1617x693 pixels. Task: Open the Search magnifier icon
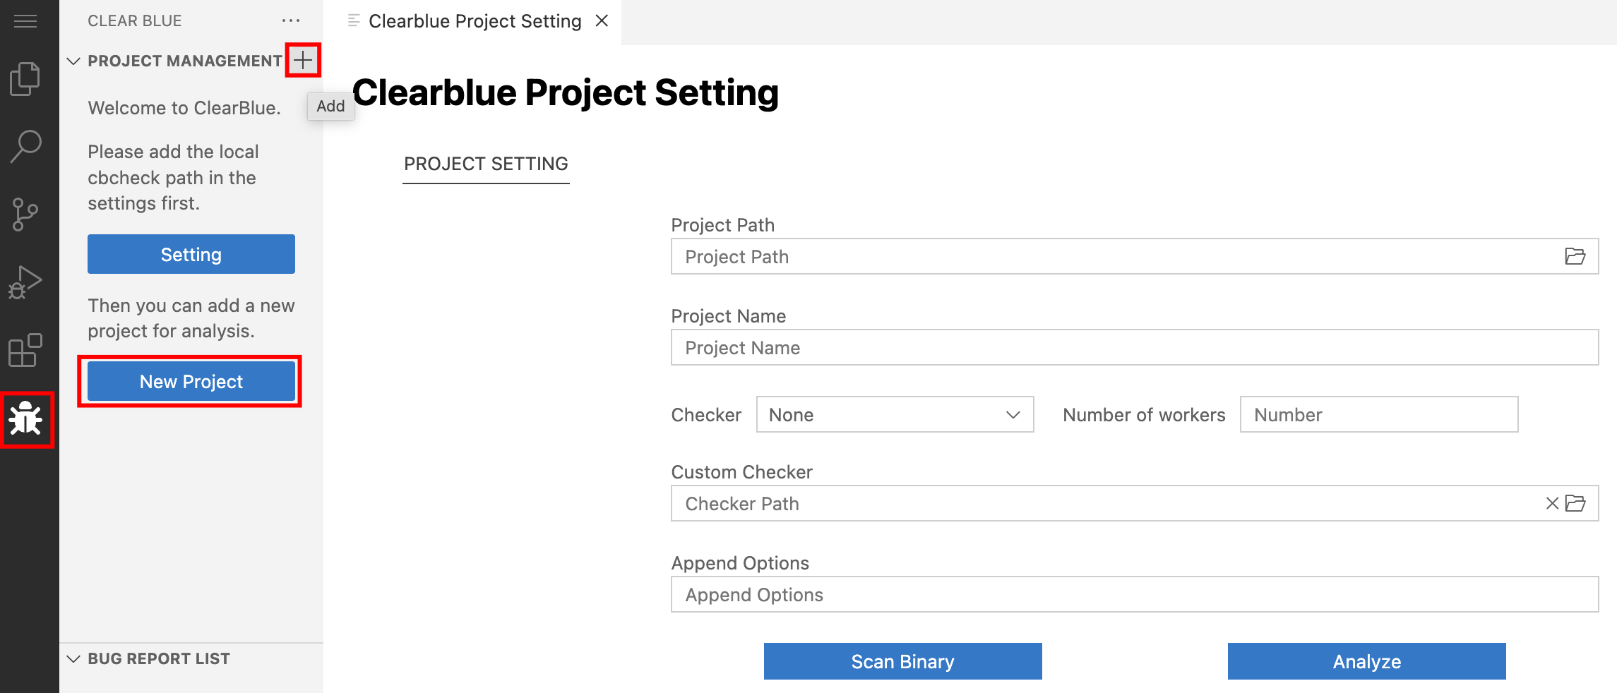(x=25, y=146)
